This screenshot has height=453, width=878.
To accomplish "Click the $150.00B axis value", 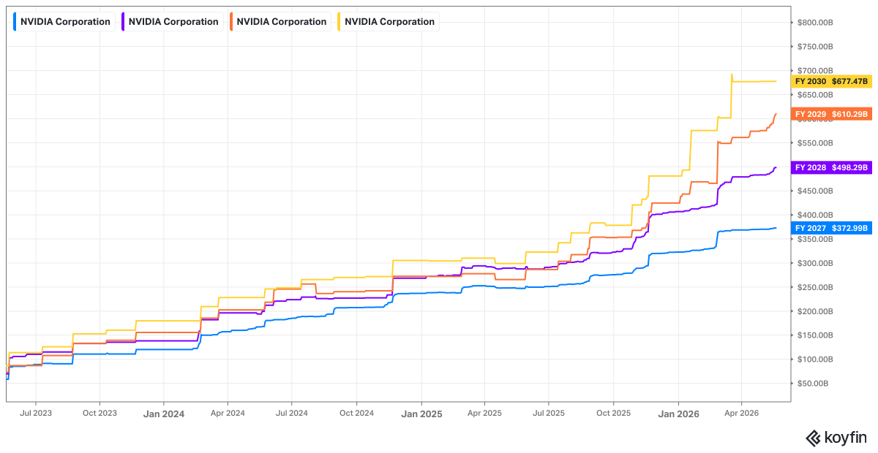I will pos(814,335).
